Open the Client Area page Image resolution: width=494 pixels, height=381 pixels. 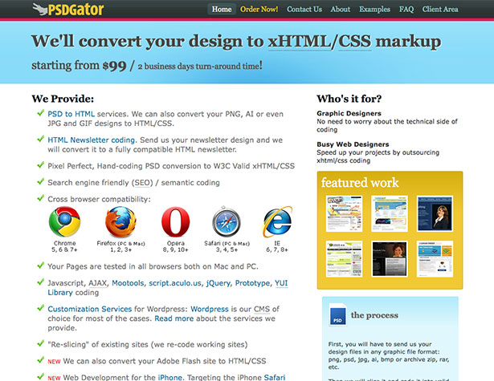(440, 9)
